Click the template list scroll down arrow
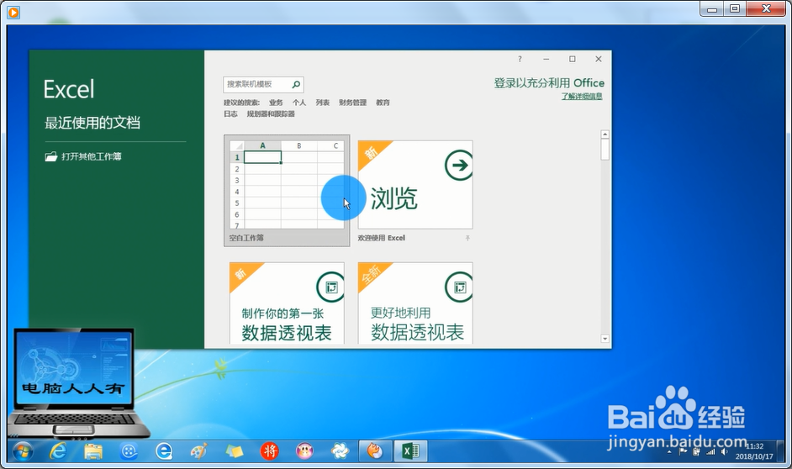Viewport: 792px width, 469px height. coord(605,339)
